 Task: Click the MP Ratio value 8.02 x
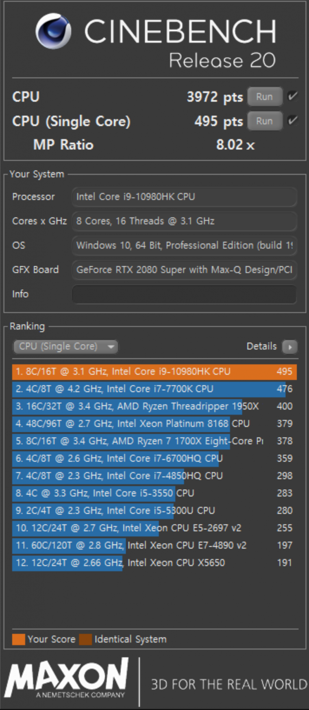point(235,145)
